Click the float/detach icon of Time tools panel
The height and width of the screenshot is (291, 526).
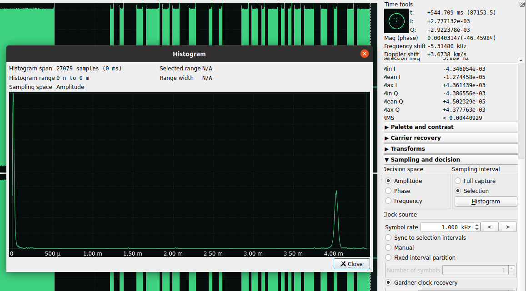[522, 4]
